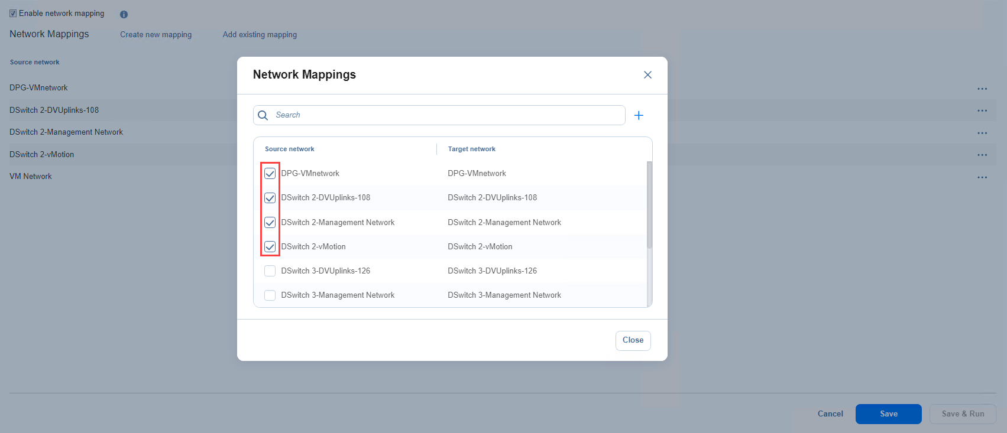Open the three-dot menu for the DSwitch 2-Management Network row

point(982,133)
